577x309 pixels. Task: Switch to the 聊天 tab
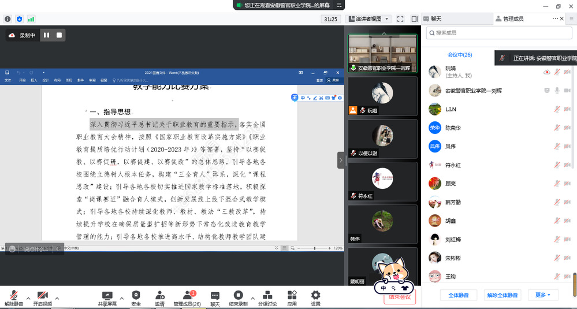(435, 19)
